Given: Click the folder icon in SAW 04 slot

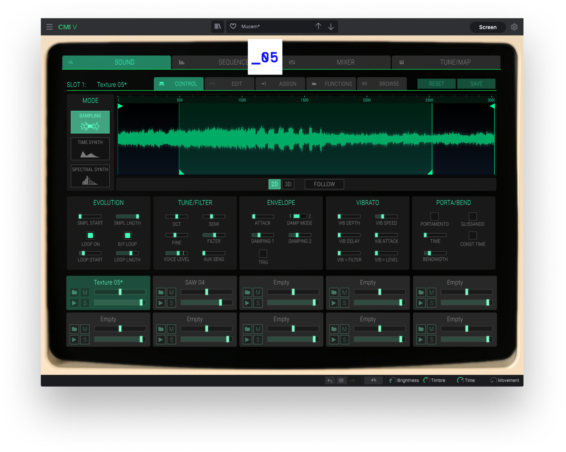Looking at the screenshot, I should coord(161,293).
